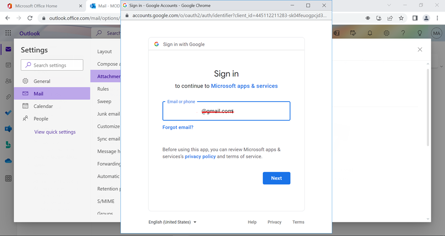
Task: Close the Microsoft Office Home tab
Action: tap(81, 6)
